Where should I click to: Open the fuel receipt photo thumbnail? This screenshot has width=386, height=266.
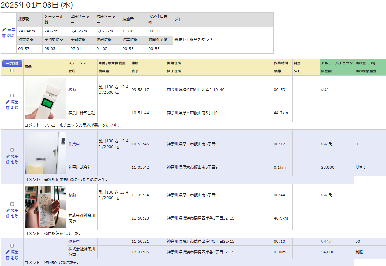click(x=46, y=207)
